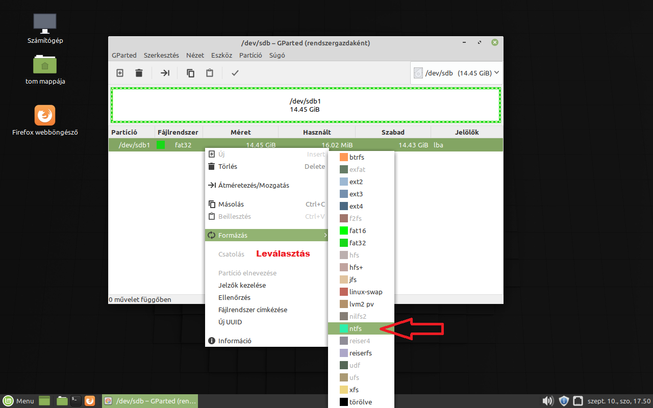Click the GParted task button in the panel
The width and height of the screenshot is (653, 408).
click(x=150, y=401)
